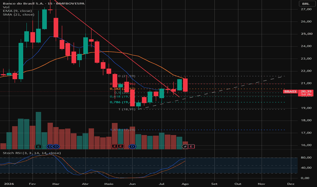Click the orange 0,382 Fibonacci level label
Screen dimensions: 317x187
(122, 89)
